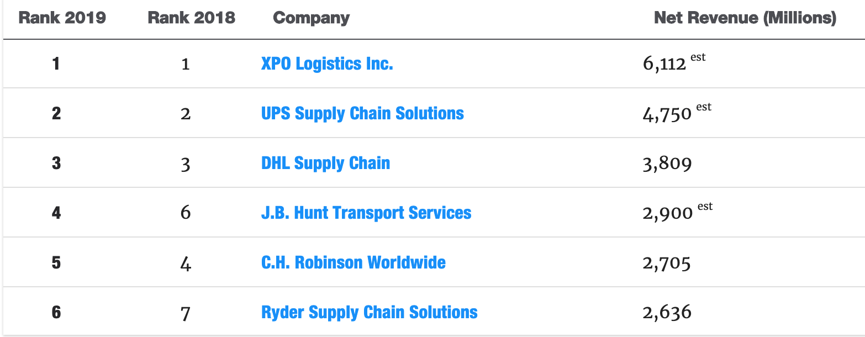
Task: Click the 2018 rank 6 for J.B. Hunt
Action: point(186,213)
